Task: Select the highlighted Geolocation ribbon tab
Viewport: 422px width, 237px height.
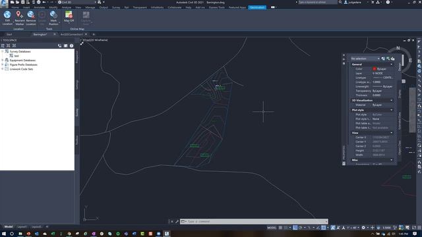Action: pos(257,7)
